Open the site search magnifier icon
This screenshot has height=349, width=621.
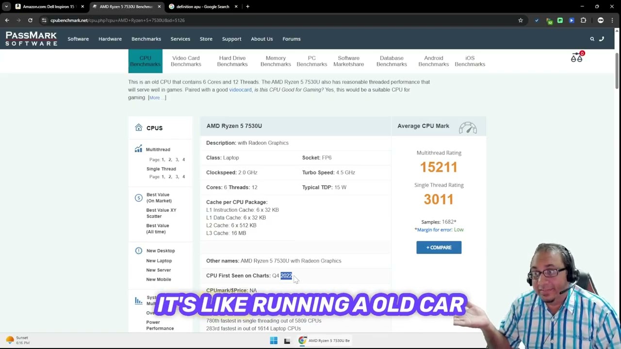click(592, 39)
